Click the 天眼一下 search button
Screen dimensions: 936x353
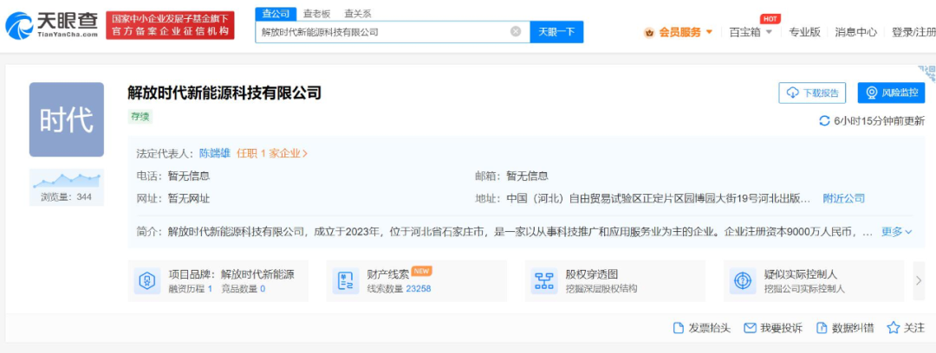[556, 32]
